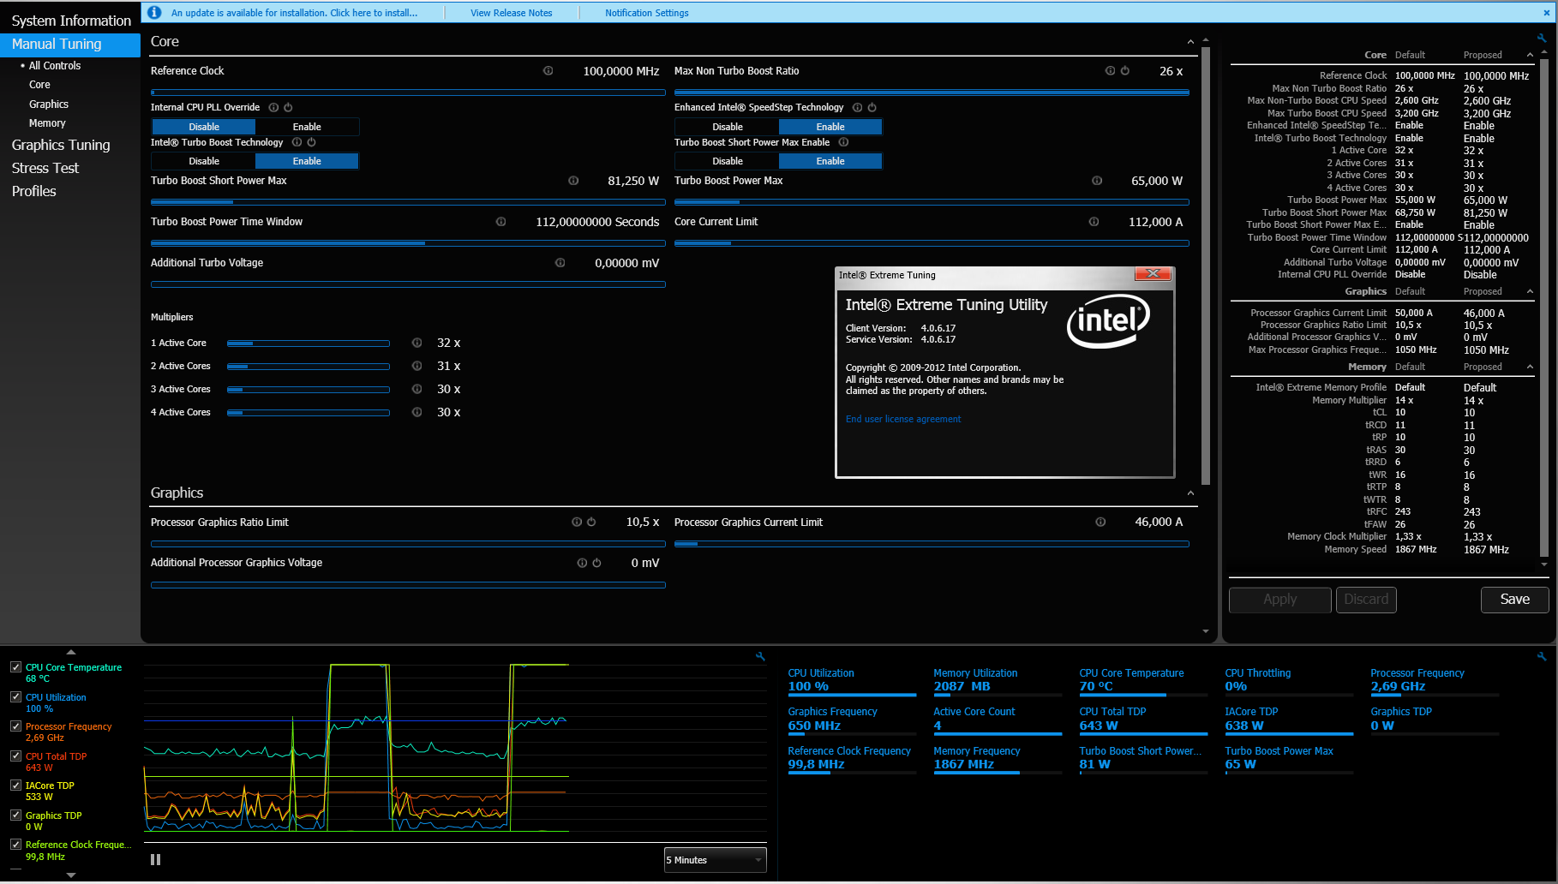Collapse the Graphics section in main panel
The image size is (1558, 884).
pos(1190,493)
